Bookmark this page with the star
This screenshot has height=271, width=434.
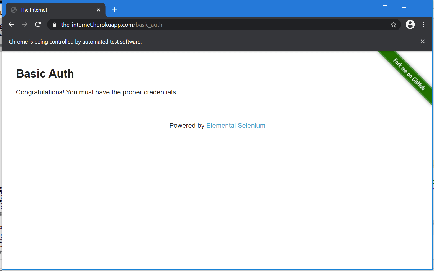tap(393, 25)
